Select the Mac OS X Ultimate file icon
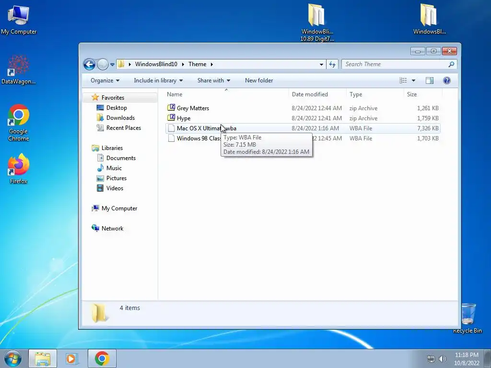The height and width of the screenshot is (368, 491). click(x=171, y=128)
